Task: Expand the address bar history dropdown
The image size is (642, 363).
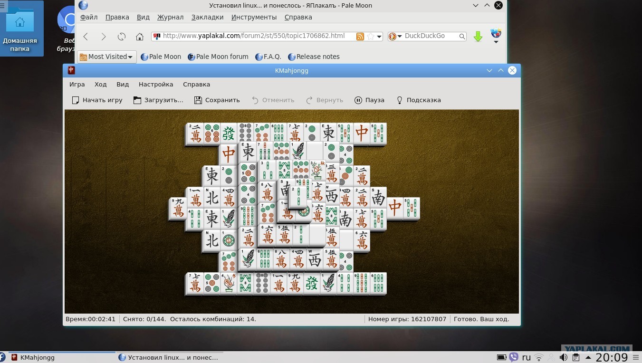Action: pos(379,37)
